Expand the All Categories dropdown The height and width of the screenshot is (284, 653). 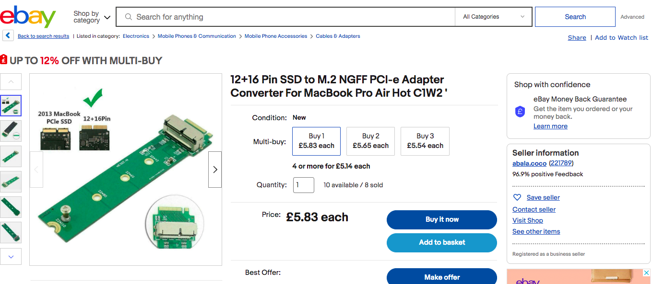tap(494, 17)
